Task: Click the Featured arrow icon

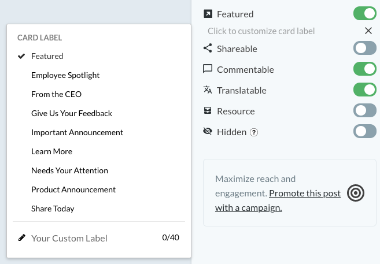Action: click(208, 14)
